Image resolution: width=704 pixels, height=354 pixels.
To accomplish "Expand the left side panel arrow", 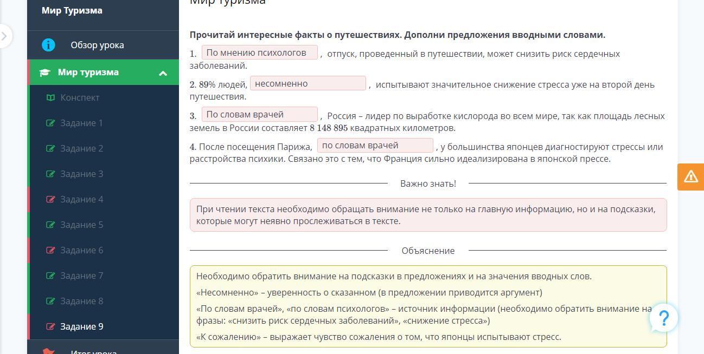I will (x=4, y=36).
